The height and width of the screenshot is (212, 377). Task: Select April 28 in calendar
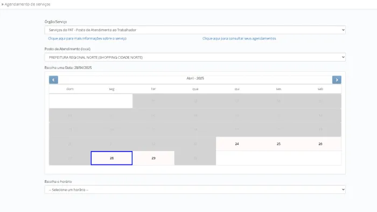(x=111, y=158)
